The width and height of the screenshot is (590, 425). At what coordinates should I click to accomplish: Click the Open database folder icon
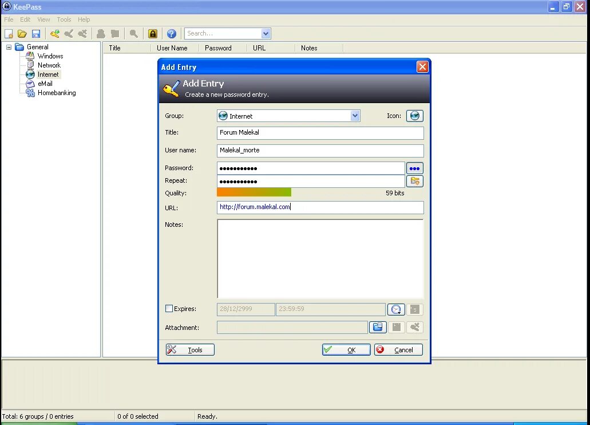click(x=22, y=34)
